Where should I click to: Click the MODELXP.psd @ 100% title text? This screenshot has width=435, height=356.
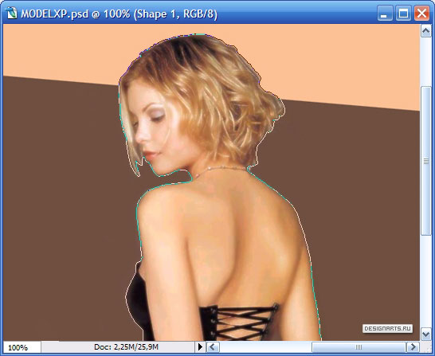(119, 14)
